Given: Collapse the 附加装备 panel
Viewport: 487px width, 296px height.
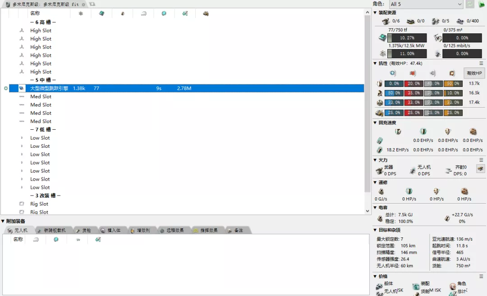Looking at the screenshot, I should coord(3,221).
